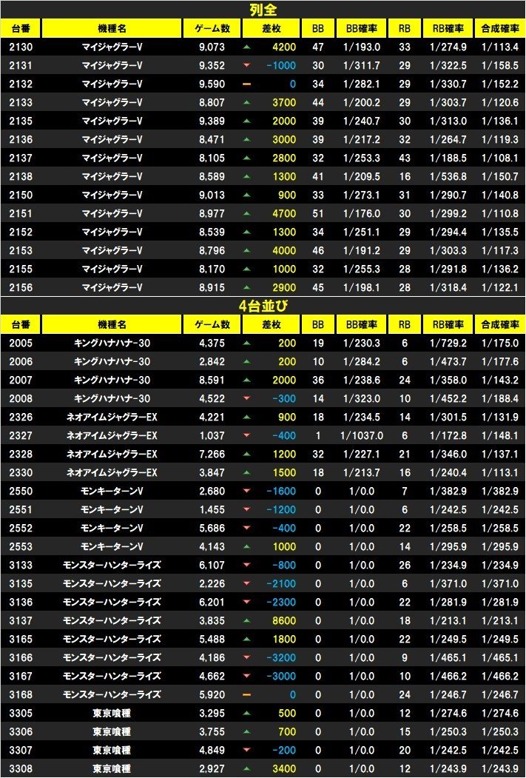Click machine number 2130
This screenshot has width=526, height=778.
pos(21,47)
